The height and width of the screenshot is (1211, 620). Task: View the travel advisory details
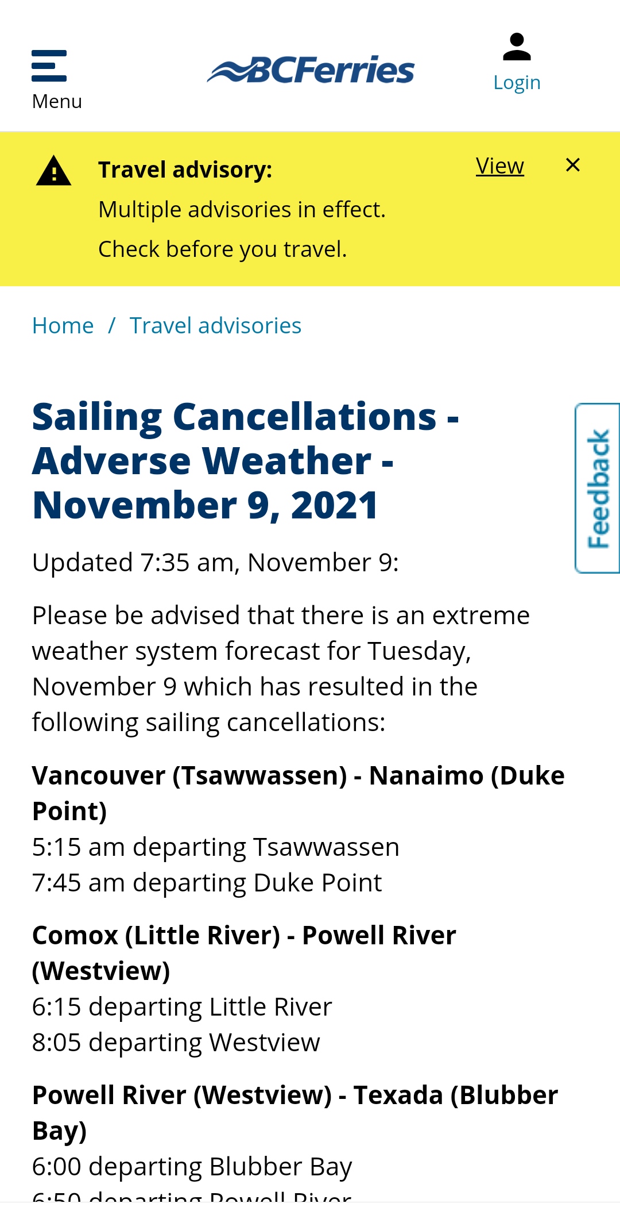500,166
